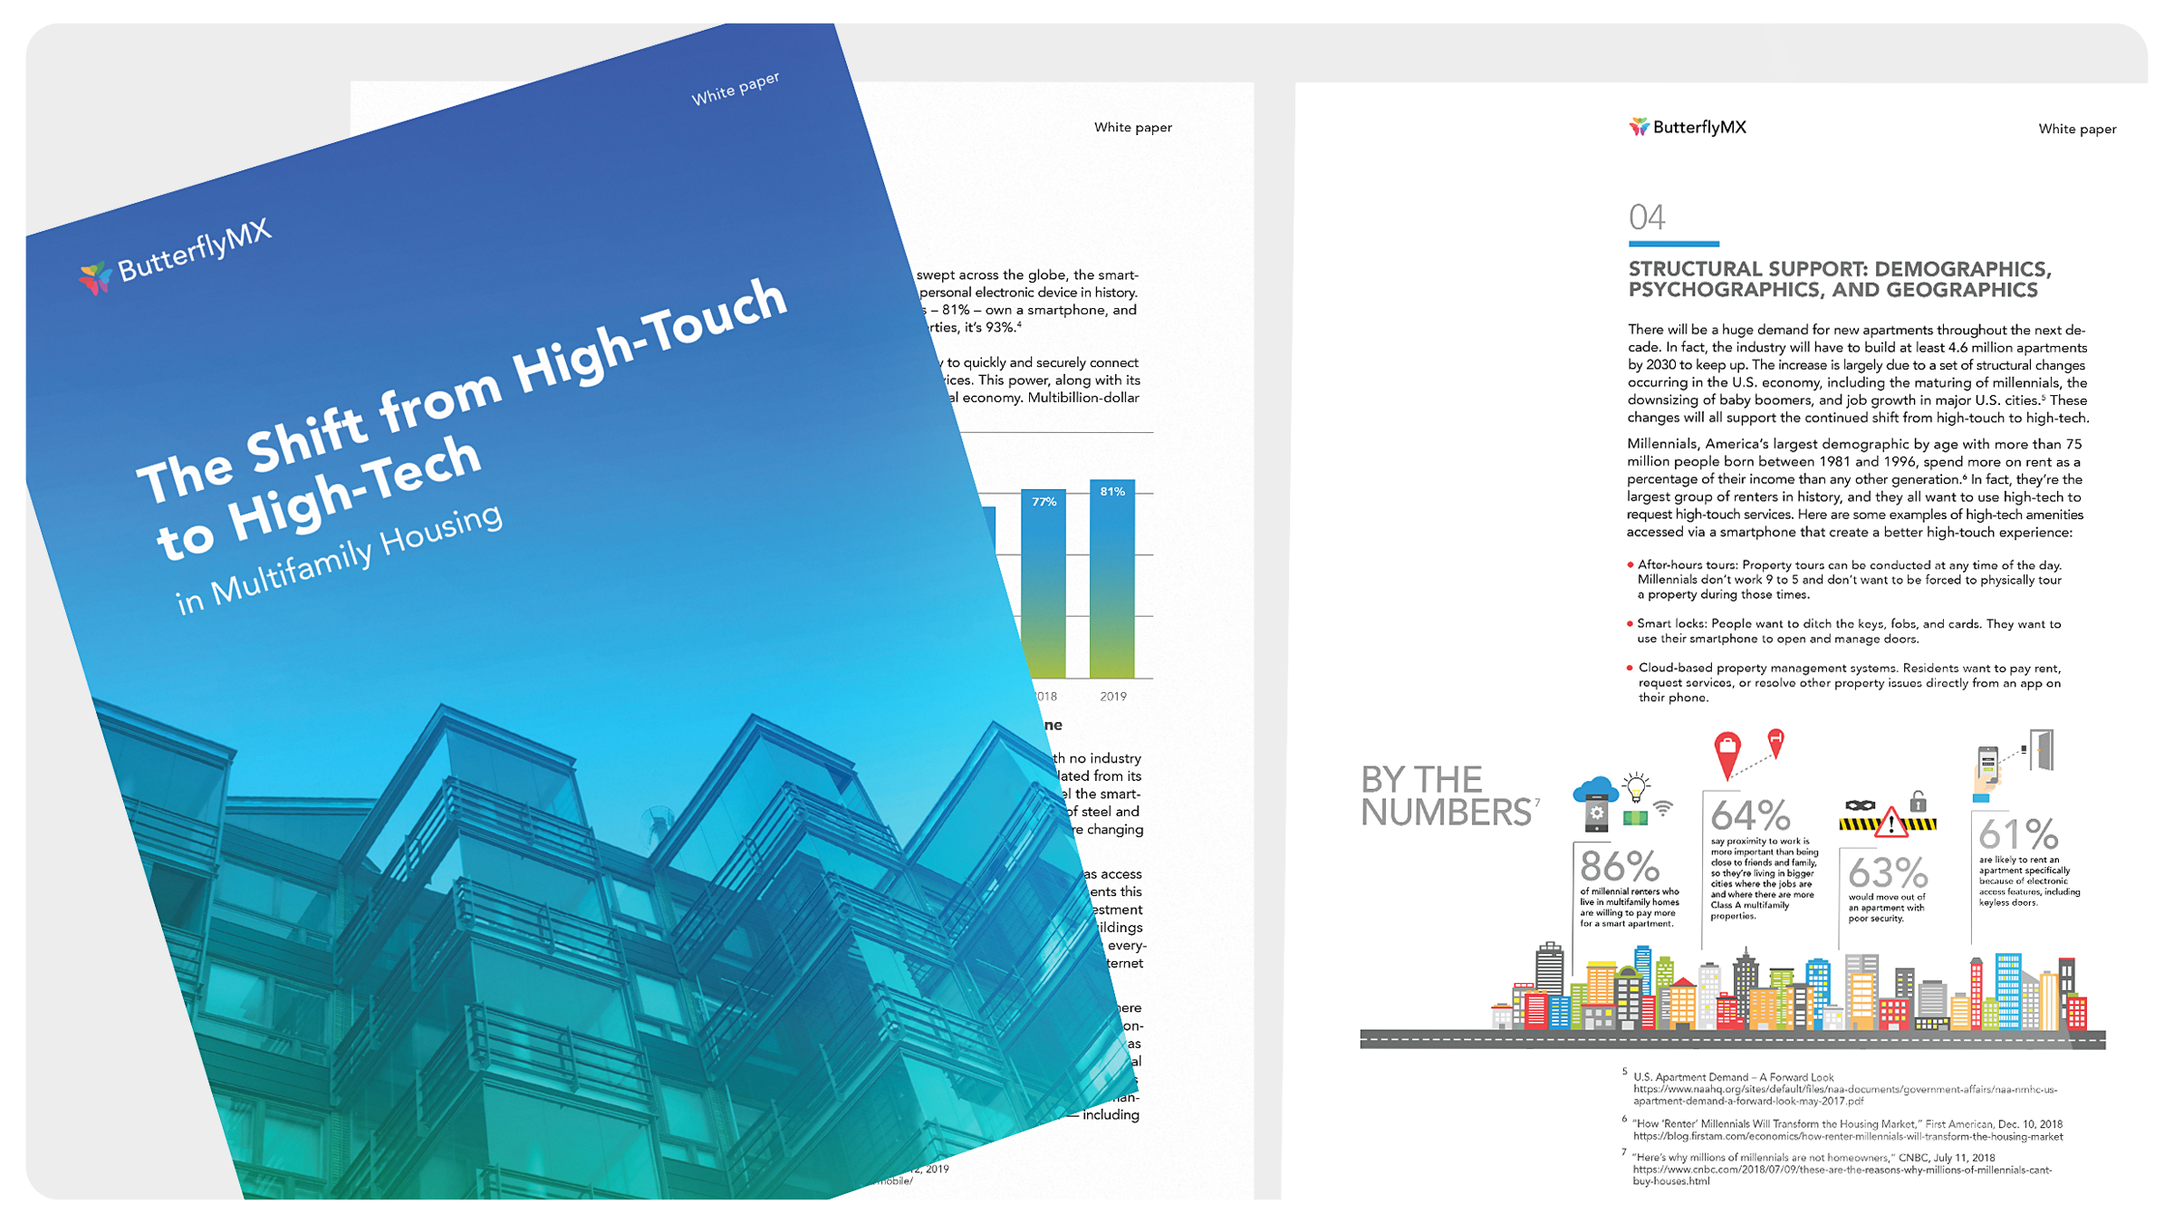Click 'White paper' label on the blue cover
The width and height of the screenshot is (2174, 1223).
736,88
